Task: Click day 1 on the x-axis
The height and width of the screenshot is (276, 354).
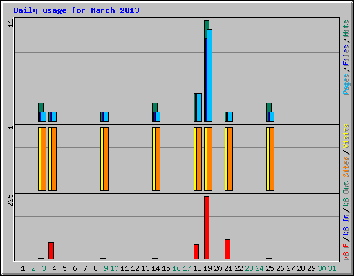Action: 23,268
